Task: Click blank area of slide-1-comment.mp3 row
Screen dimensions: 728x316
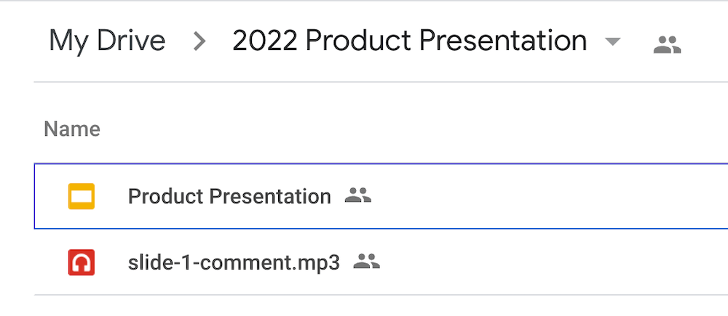Action: pos(553,262)
